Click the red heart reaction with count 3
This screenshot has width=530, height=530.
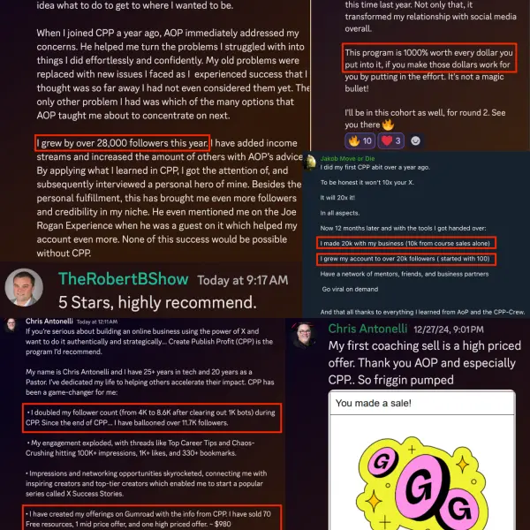390,140
